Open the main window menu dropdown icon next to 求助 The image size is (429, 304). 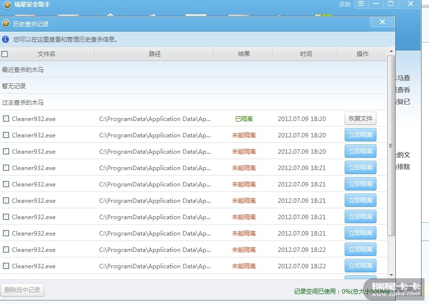pos(361,4)
